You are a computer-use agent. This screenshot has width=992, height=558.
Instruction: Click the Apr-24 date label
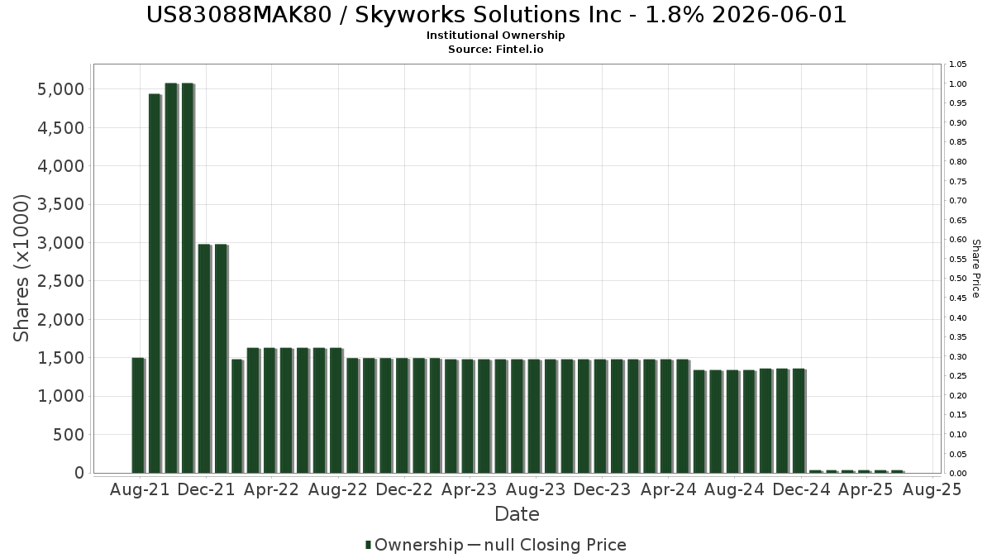[668, 489]
